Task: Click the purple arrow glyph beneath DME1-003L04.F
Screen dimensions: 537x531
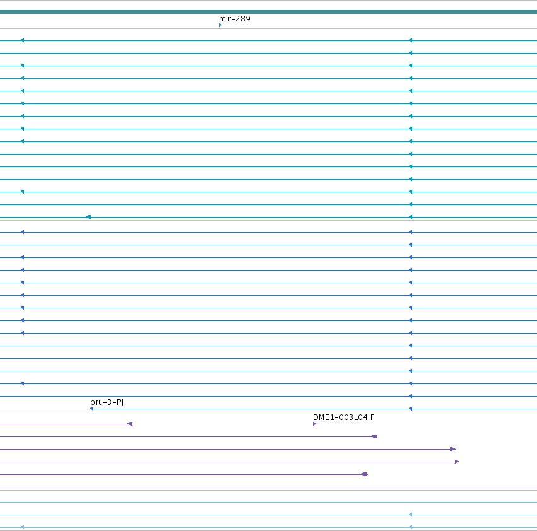Action: point(314,424)
